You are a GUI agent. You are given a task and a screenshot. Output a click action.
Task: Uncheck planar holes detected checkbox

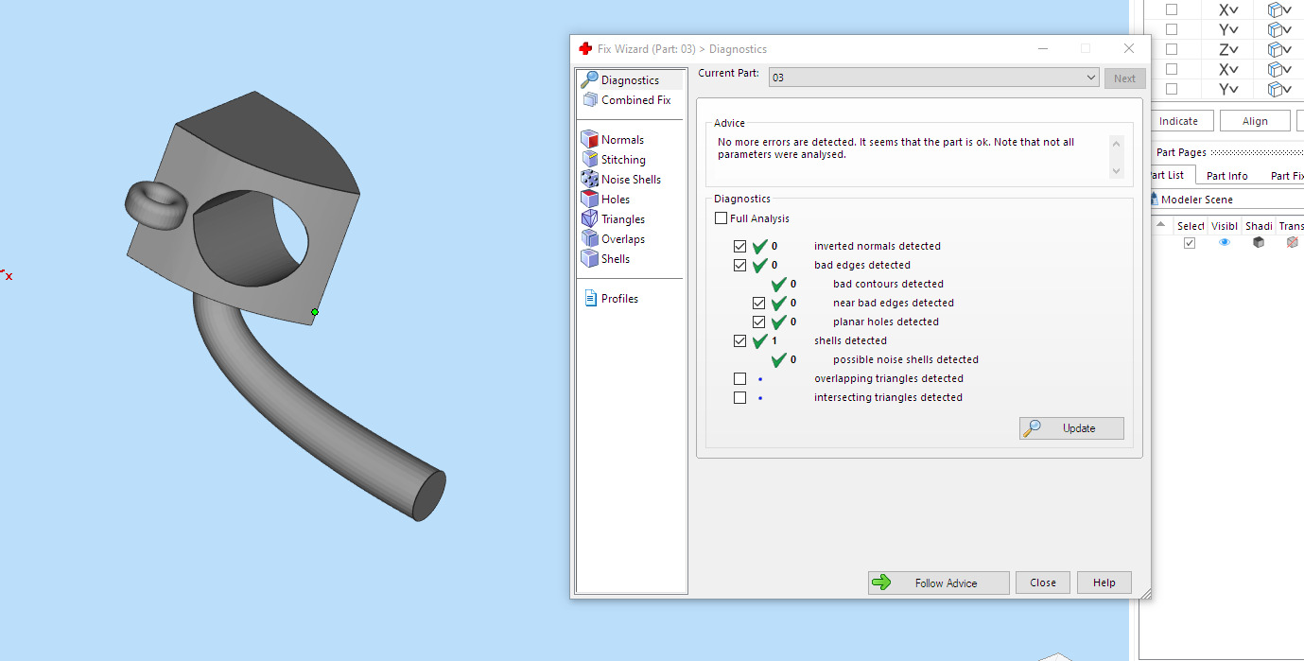pyautogui.click(x=759, y=322)
